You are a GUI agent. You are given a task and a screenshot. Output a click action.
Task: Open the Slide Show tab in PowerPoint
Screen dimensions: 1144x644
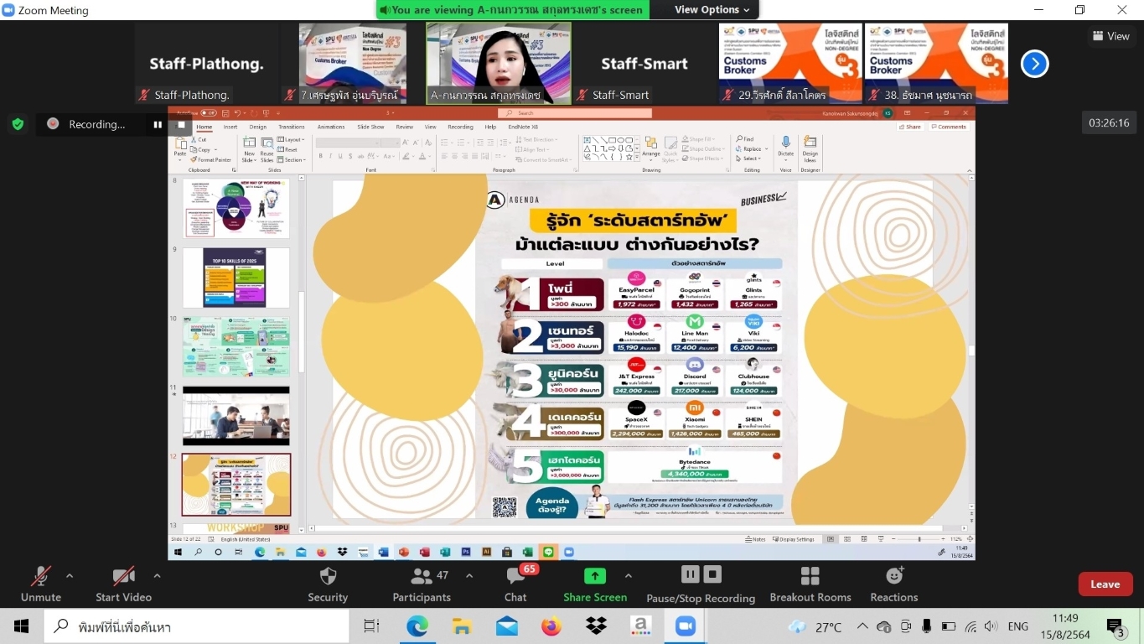(370, 127)
